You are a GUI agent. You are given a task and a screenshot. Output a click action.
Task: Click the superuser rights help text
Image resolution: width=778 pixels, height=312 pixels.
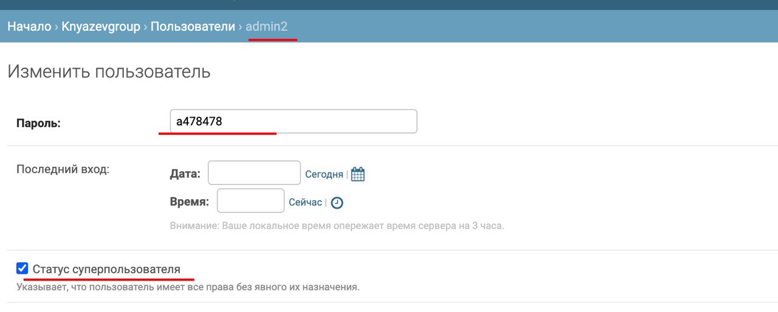point(188,287)
